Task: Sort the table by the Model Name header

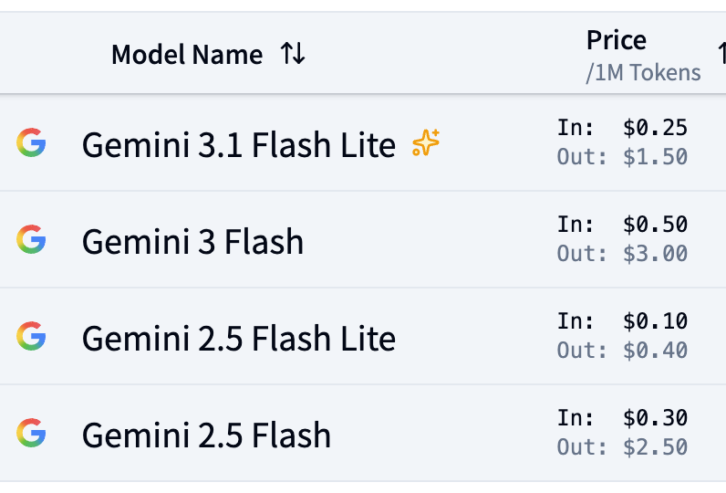Action: pyautogui.click(x=187, y=54)
